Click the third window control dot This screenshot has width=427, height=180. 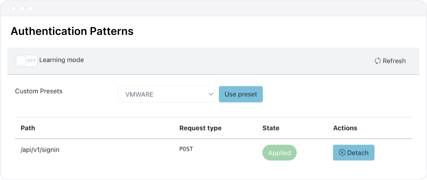pyautogui.click(x=30, y=8)
